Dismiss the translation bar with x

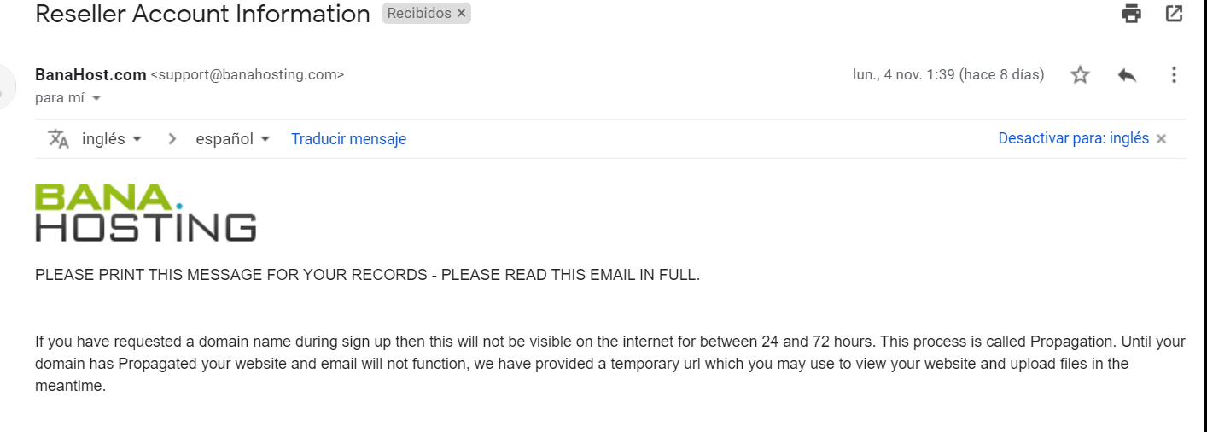1161,139
